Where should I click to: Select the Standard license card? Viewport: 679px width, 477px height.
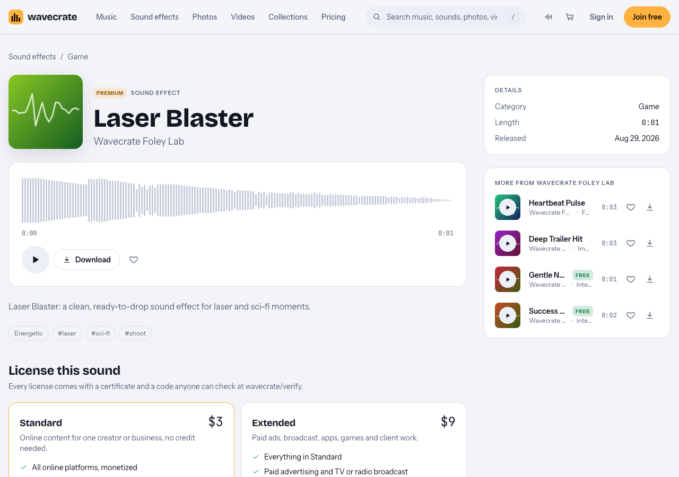coord(121,440)
